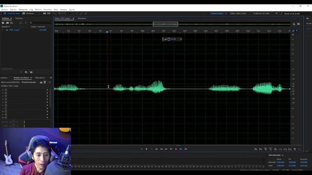Select the Mezclador tab
Viewport: 312px width, 175px height.
coord(82,18)
